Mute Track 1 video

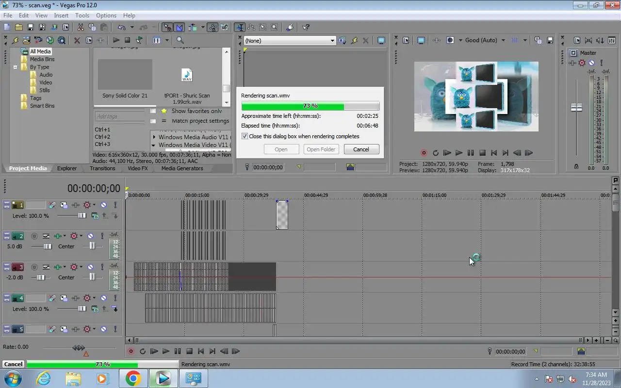[103, 205]
